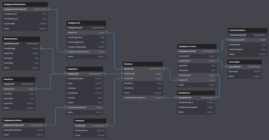
Task: Pick the ApprovedBy field row
Action: point(25,23)
